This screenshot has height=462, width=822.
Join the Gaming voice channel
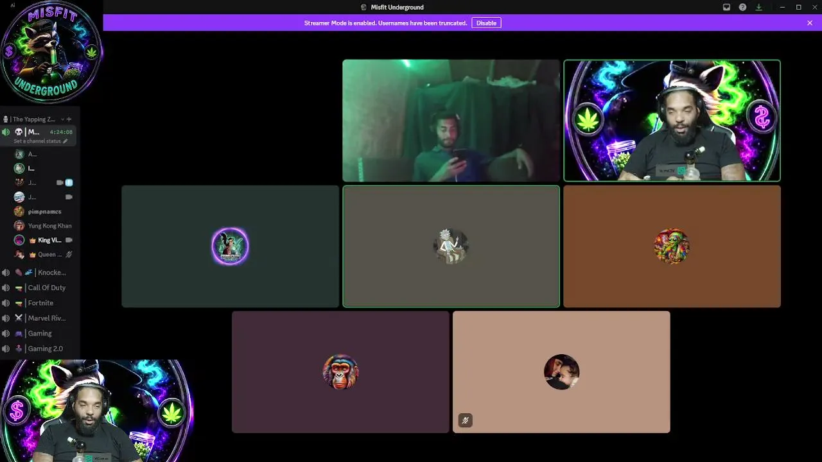pyautogui.click(x=39, y=334)
